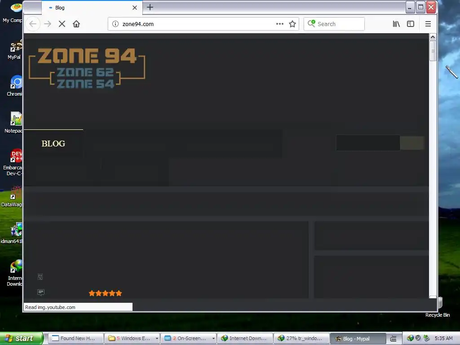Screen dimensions: 460x345
Task: Click the Internet Download Manager desktop icon
Action: 14,273
